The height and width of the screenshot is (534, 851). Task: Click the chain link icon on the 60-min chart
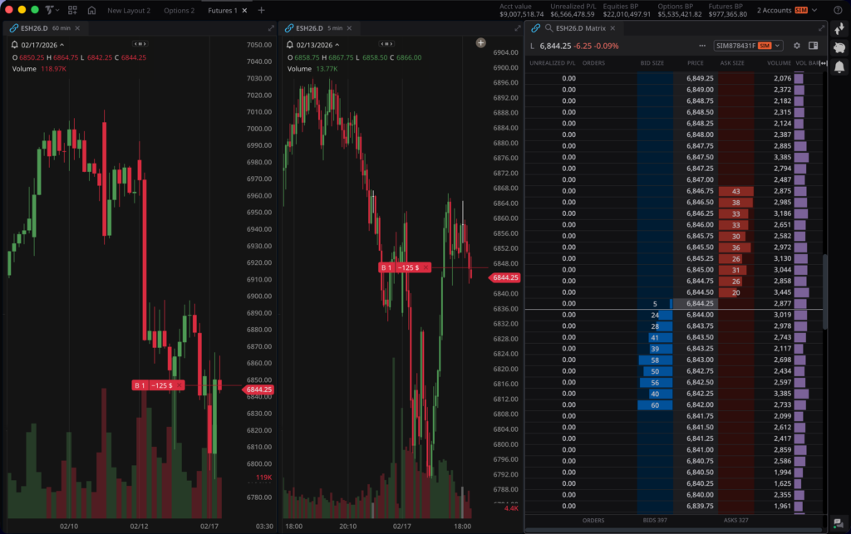tap(14, 27)
